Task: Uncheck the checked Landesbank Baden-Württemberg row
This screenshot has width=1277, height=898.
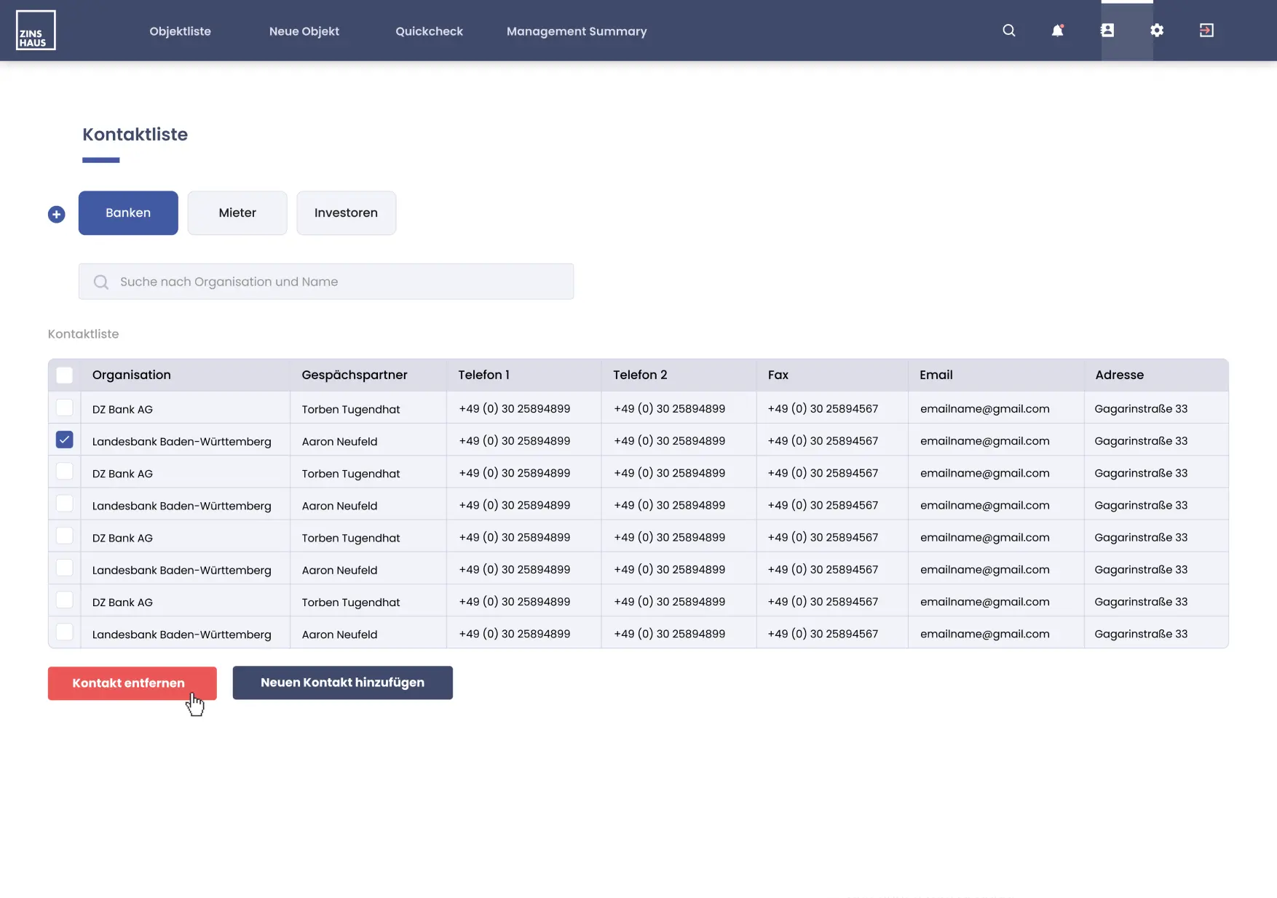Action: click(x=65, y=440)
